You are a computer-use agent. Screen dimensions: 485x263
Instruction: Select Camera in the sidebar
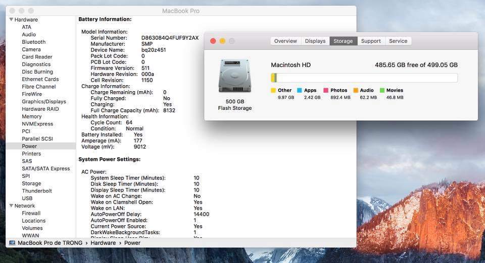click(x=31, y=49)
